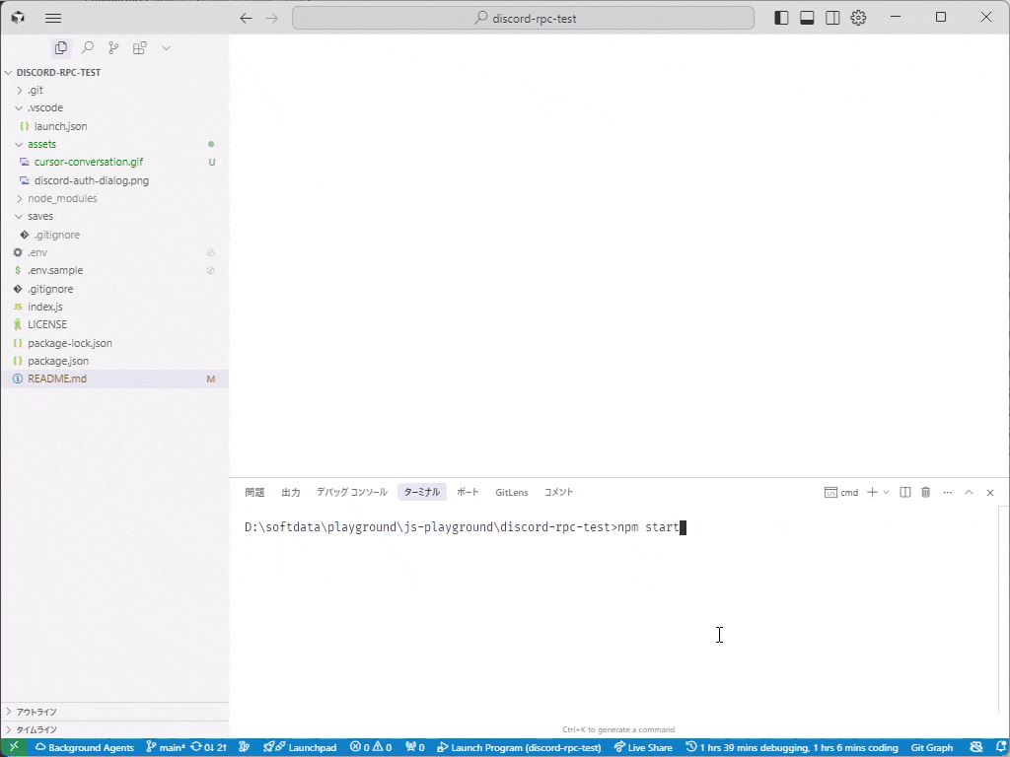
Task: Open Git Graph from status bar
Action: [931, 747]
